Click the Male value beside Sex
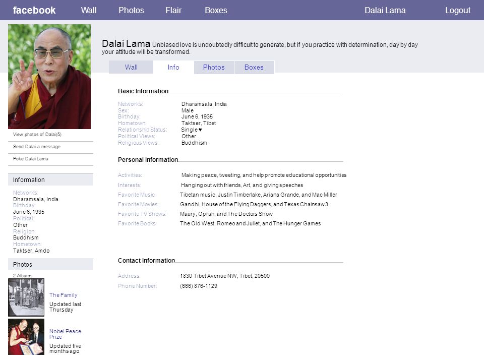This screenshot has height=363, width=484. click(x=188, y=110)
